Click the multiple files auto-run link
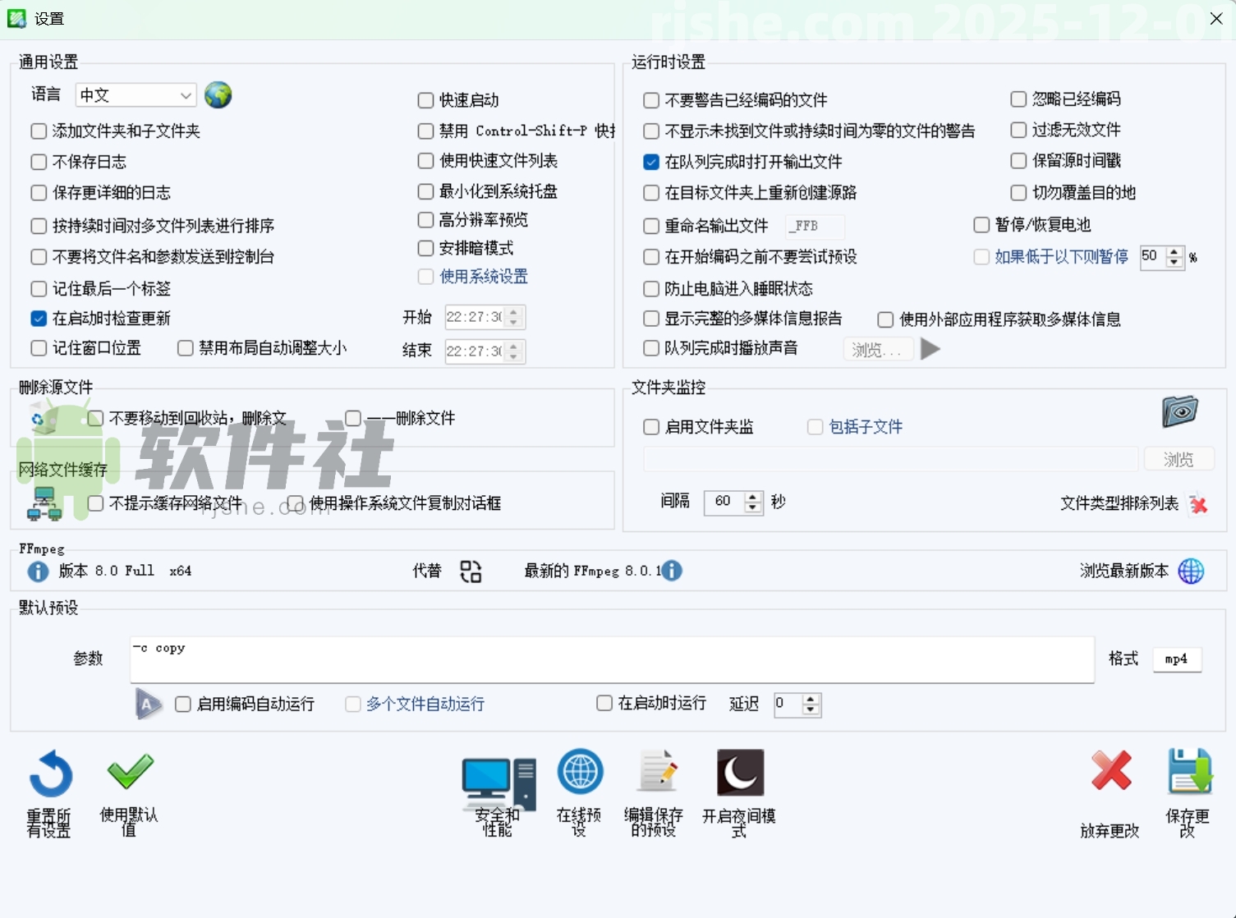1236x918 pixels. pyautogui.click(x=425, y=704)
